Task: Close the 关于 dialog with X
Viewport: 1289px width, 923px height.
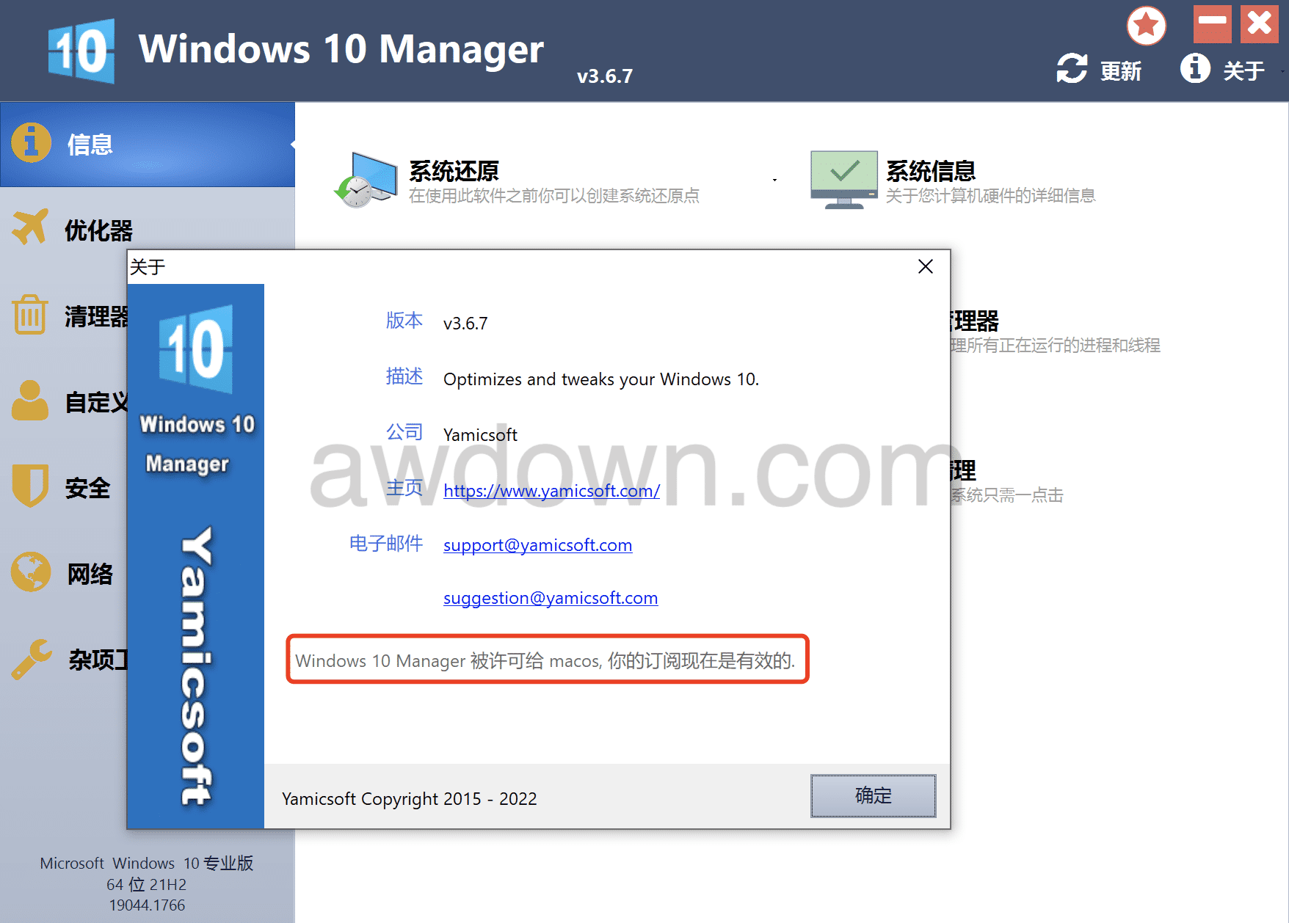Action: (926, 266)
